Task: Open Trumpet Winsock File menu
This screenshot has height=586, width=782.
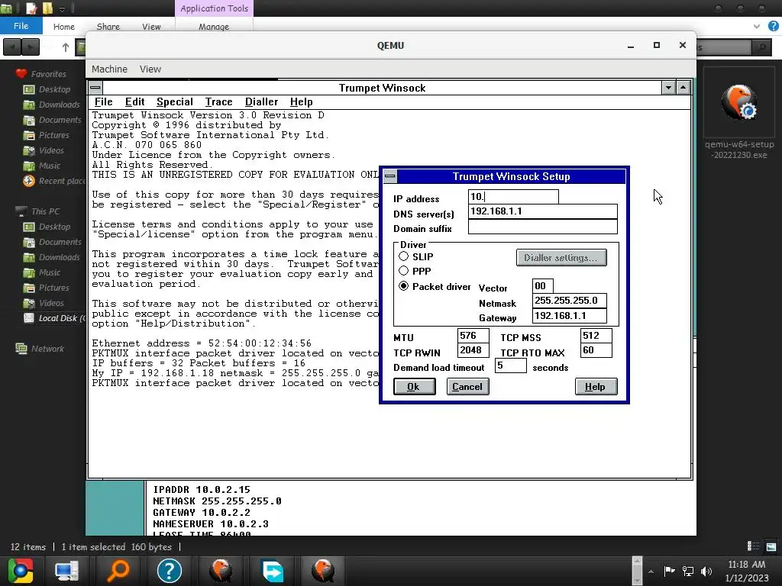Action: (103, 101)
